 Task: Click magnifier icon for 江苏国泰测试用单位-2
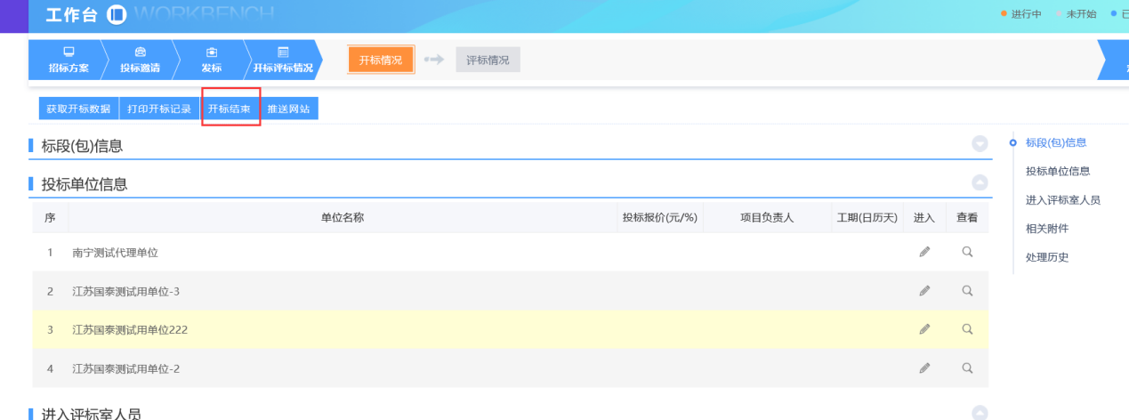tap(967, 367)
